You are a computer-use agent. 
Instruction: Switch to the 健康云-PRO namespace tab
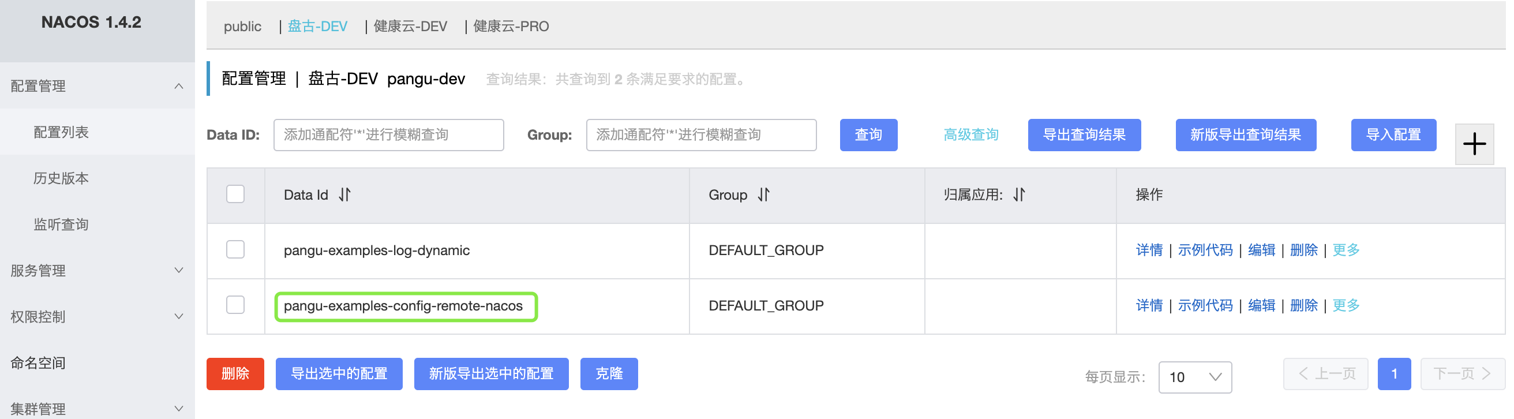pyautogui.click(x=511, y=27)
